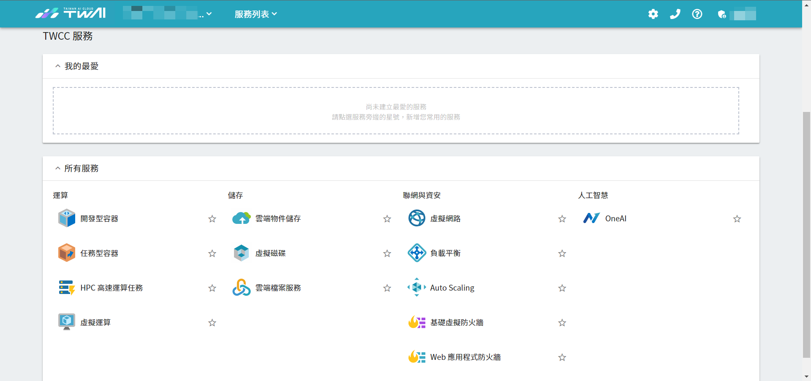Open the HPC 高速運算任務 icon

[x=67, y=288]
